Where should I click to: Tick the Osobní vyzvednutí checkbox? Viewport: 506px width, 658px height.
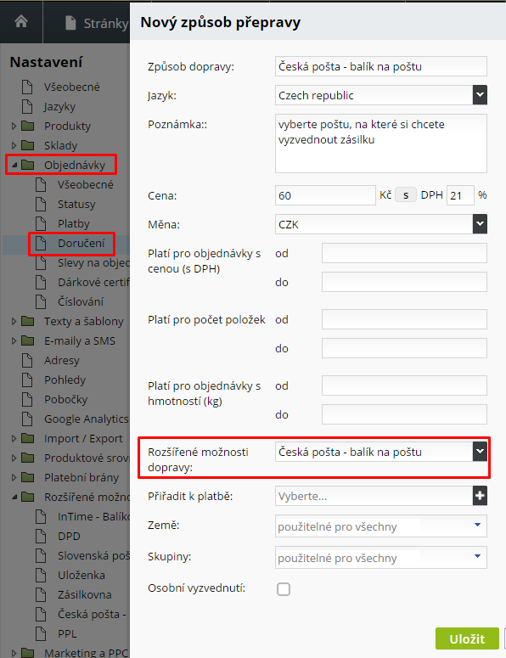coord(284,588)
